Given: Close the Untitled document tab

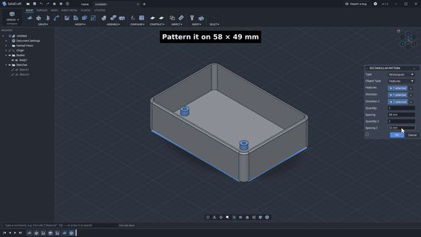Looking at the screenshot, I should point(137,5).
